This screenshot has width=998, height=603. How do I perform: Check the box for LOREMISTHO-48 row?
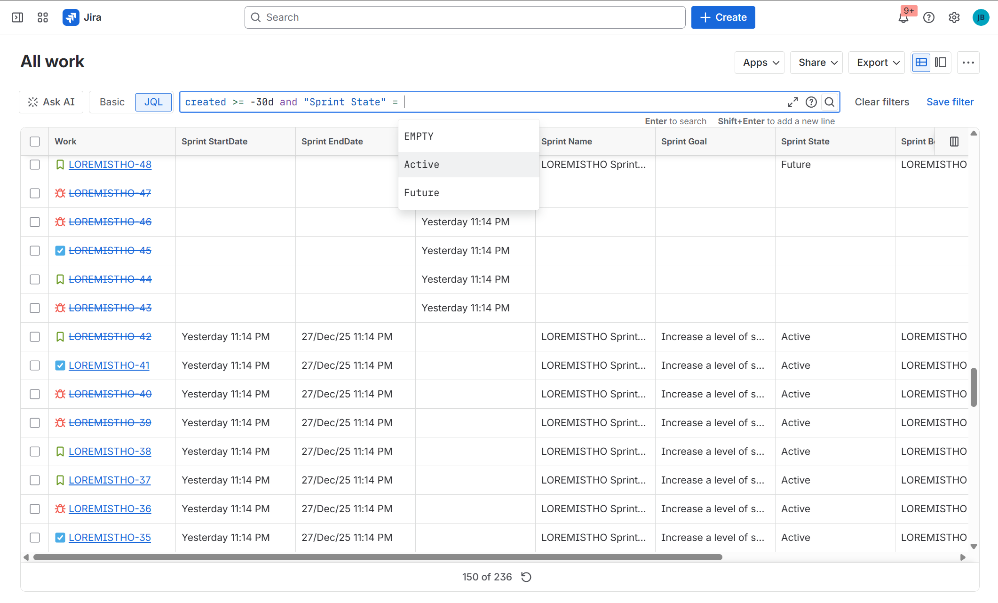tap(35, 165)
